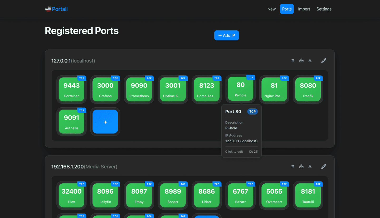
Task: Open port 8097 Emby tile
Action: pos(139,195)
